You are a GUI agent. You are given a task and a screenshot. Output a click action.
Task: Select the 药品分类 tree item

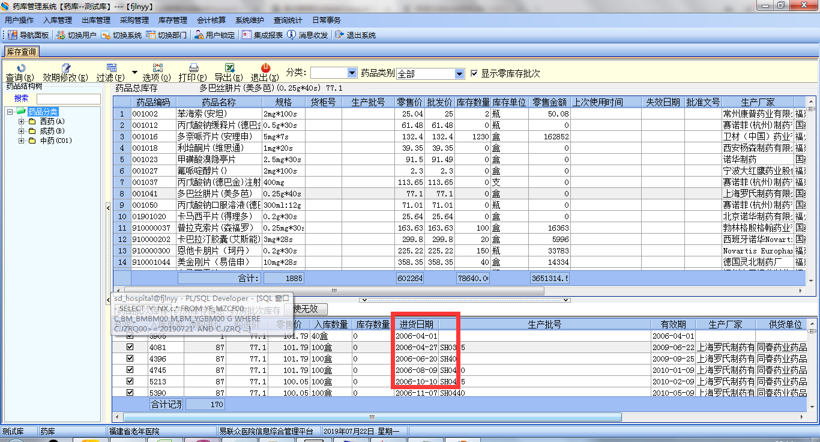[43, 112]
